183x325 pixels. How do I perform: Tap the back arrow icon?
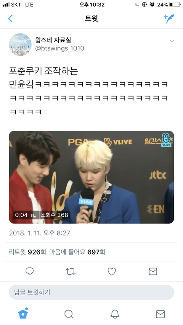click(x=10, y=19)
